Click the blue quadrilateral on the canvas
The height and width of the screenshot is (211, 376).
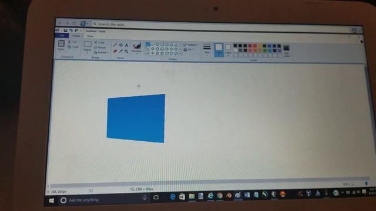136,118
